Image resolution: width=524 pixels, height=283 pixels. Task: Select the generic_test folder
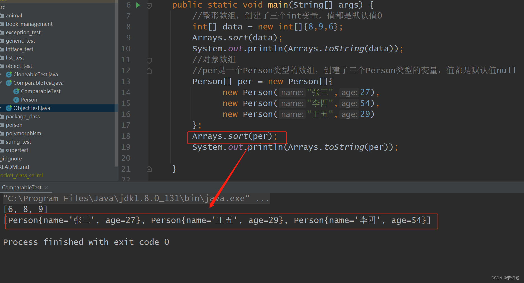[20, 41]
